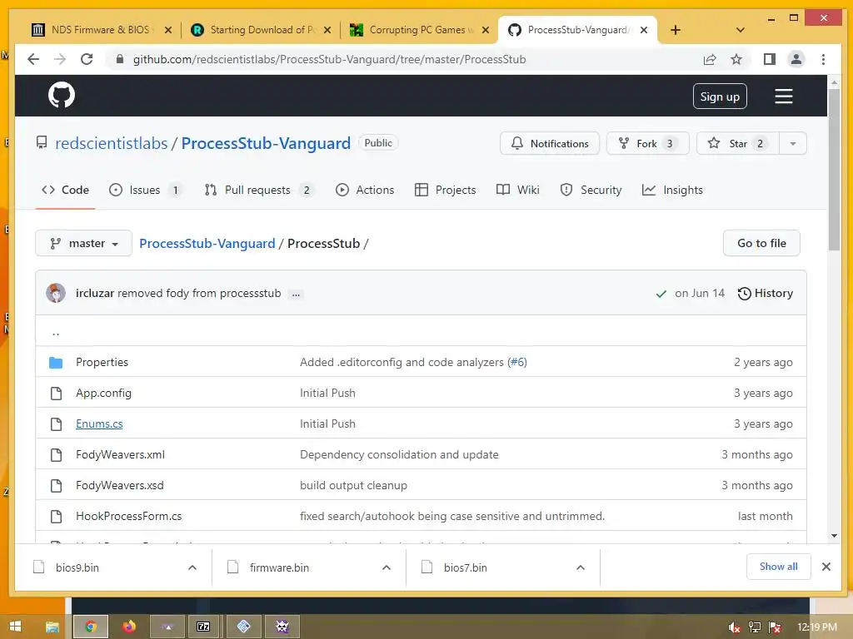The image size is (853, 639).
Task: Bookmark this page with star icon
Action: (x=736, y=59)
